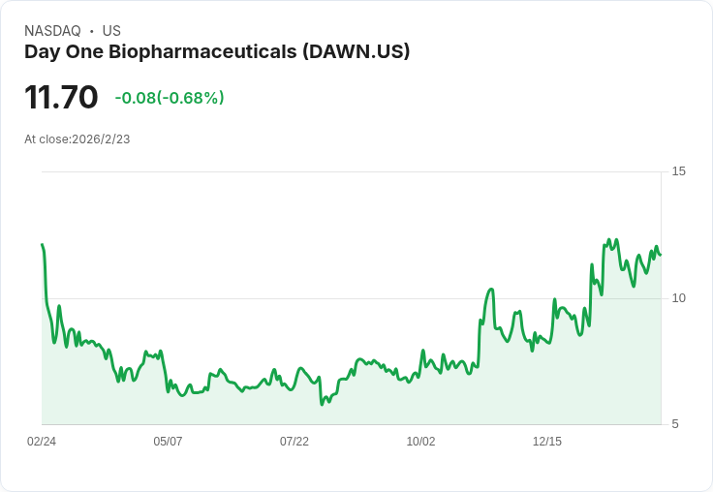Viewport: 713px width, 492px height.
Task: Click the US market label
Action: point(111,31)
